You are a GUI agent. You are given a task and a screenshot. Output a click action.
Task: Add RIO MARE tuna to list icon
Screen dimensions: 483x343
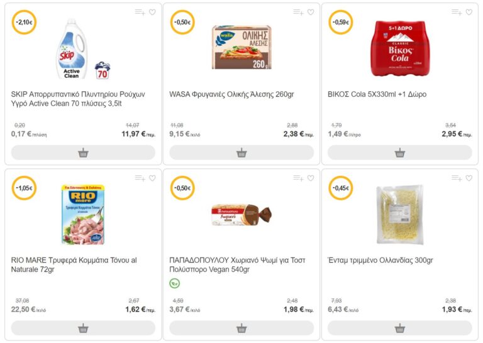[x=140, y=178]
